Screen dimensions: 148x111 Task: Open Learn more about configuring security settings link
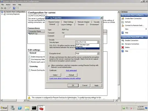coord(65,78)
